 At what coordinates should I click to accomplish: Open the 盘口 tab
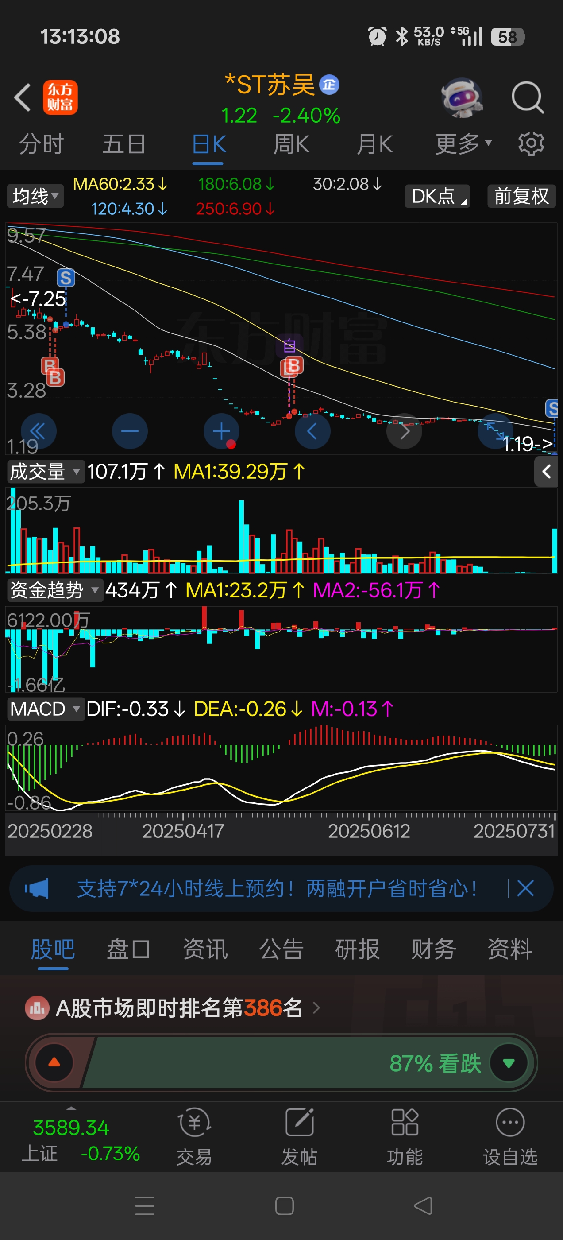[x=128, y=949]
